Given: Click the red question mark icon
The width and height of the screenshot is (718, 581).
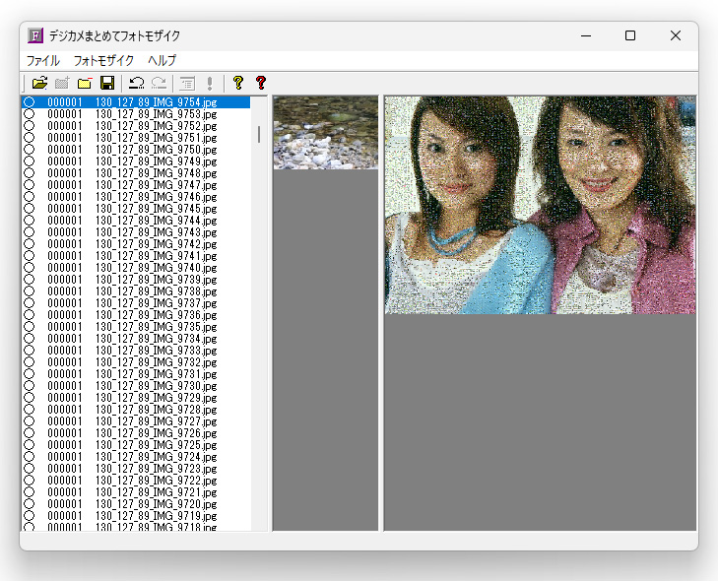Looking at the screenshot, I should coord(261,83).
